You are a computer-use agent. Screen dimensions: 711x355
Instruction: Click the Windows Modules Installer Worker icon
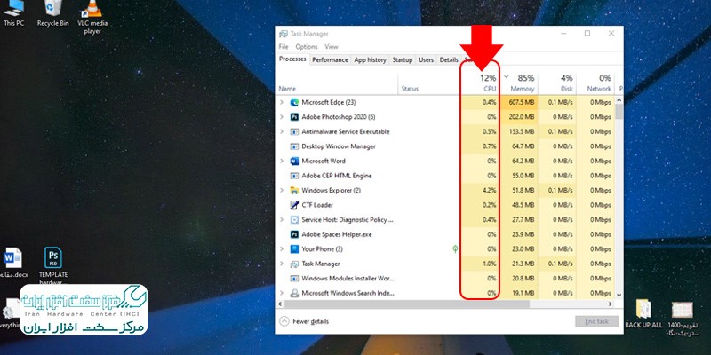(x=294, y=279)
